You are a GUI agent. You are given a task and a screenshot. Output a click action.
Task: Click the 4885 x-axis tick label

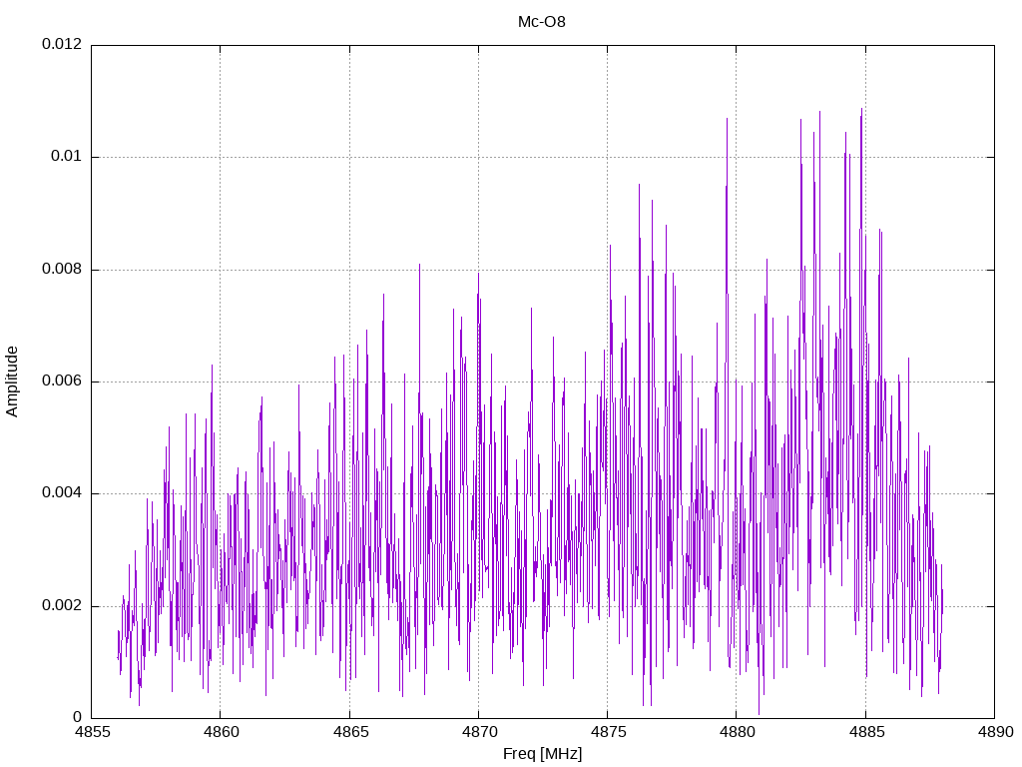point(866,732)
